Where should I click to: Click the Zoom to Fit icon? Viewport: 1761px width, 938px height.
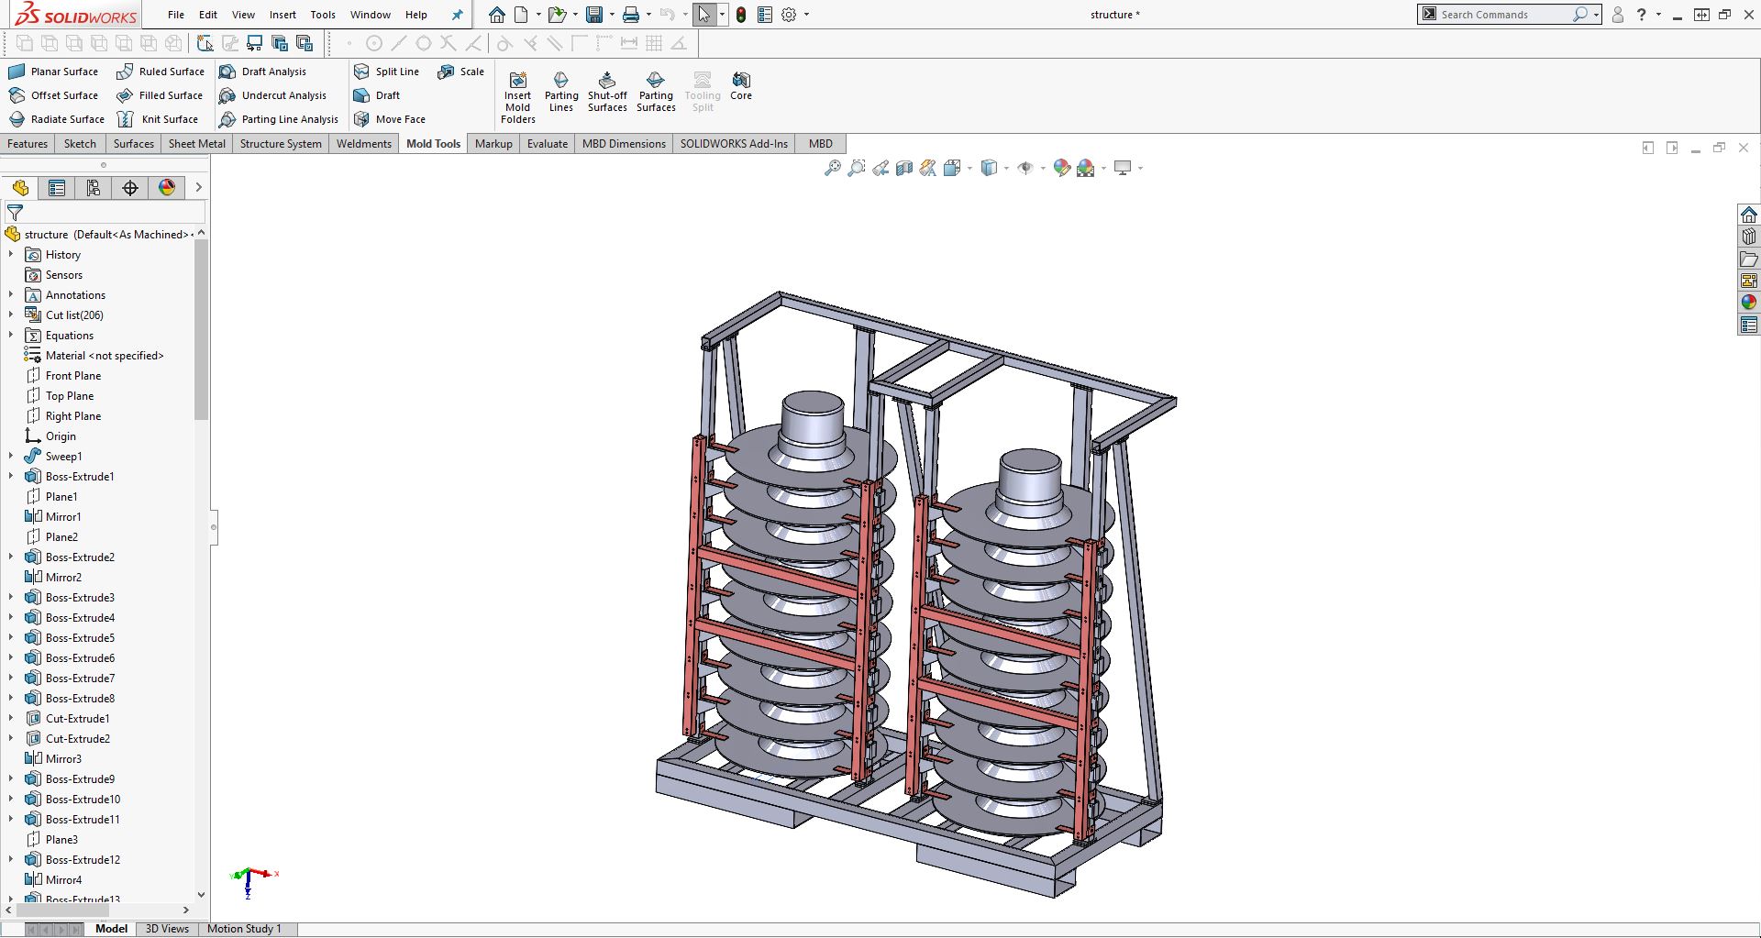coord(832,168)
